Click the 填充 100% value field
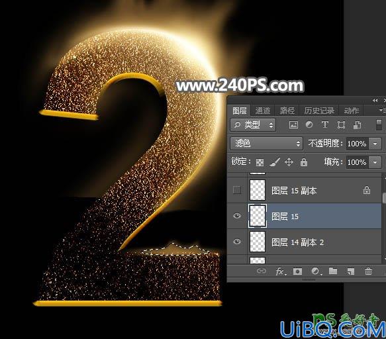The width and height of the screenshot is (386, 339). click(357, 162)
